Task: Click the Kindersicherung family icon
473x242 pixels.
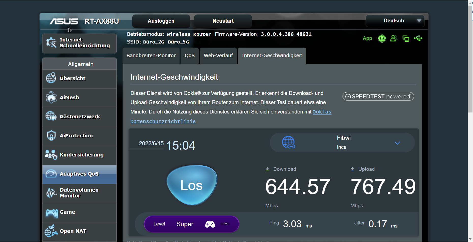Action: pyautogui.click(x=51, y=154)
